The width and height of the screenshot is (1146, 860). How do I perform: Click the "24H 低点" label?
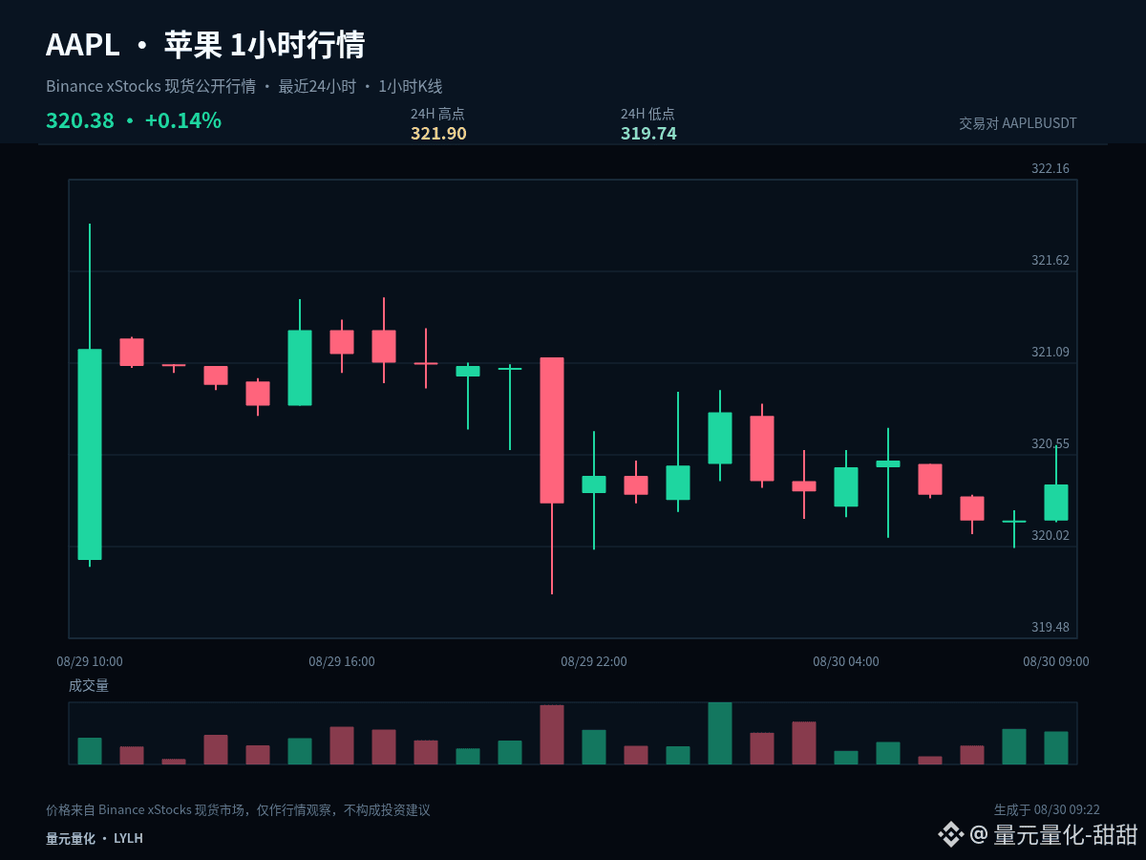tap(647, 113)
